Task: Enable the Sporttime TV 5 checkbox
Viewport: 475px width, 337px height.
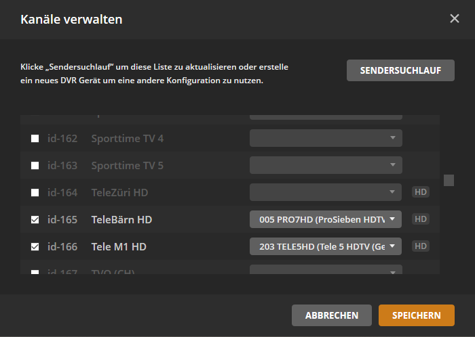Action: (35, 166)
